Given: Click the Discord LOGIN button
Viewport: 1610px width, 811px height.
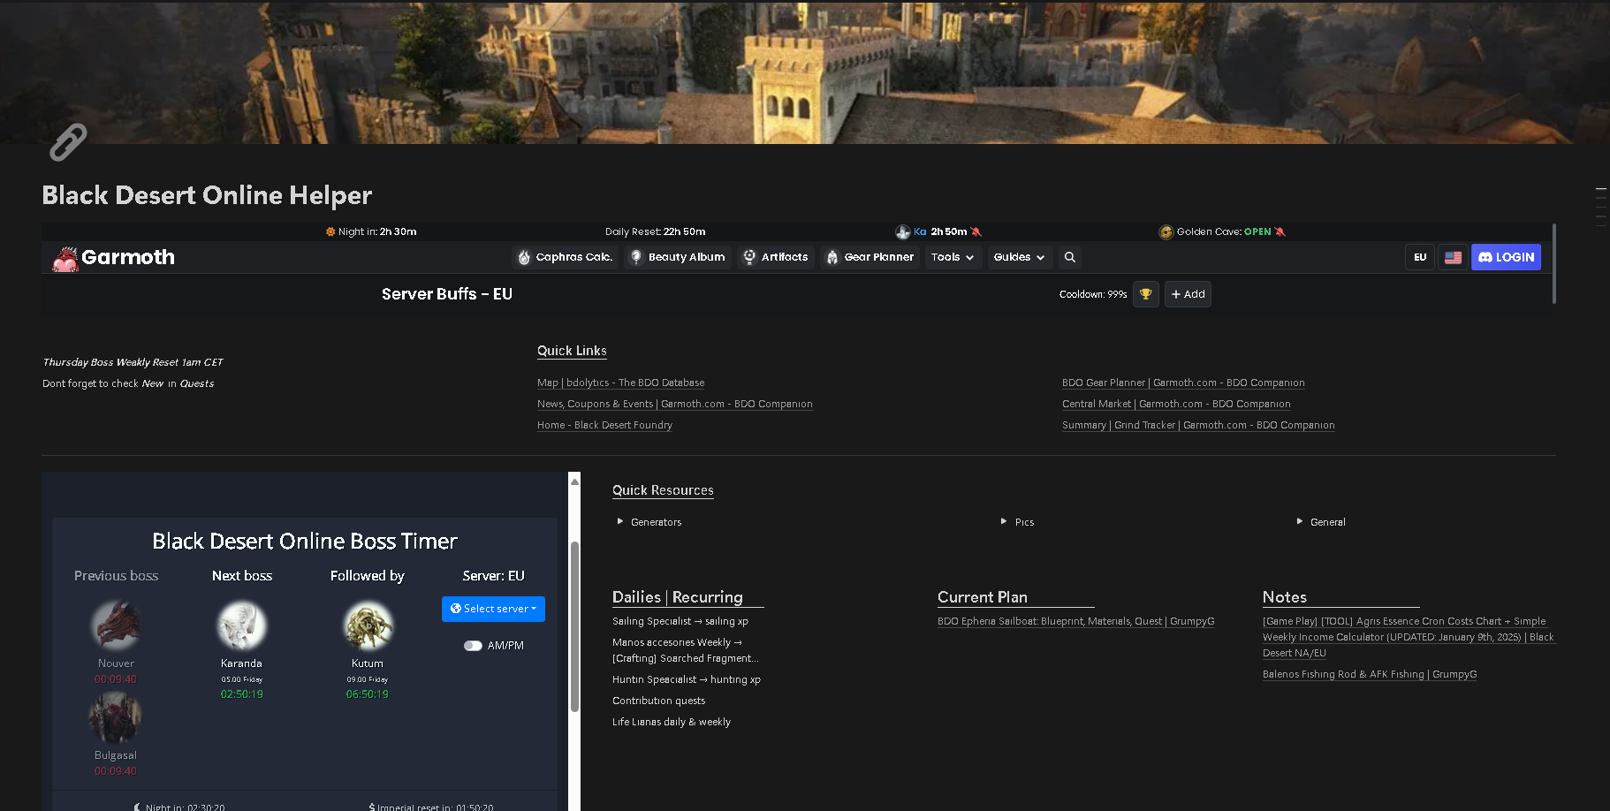Looking at the screenshot, I should coord(1506,257).
